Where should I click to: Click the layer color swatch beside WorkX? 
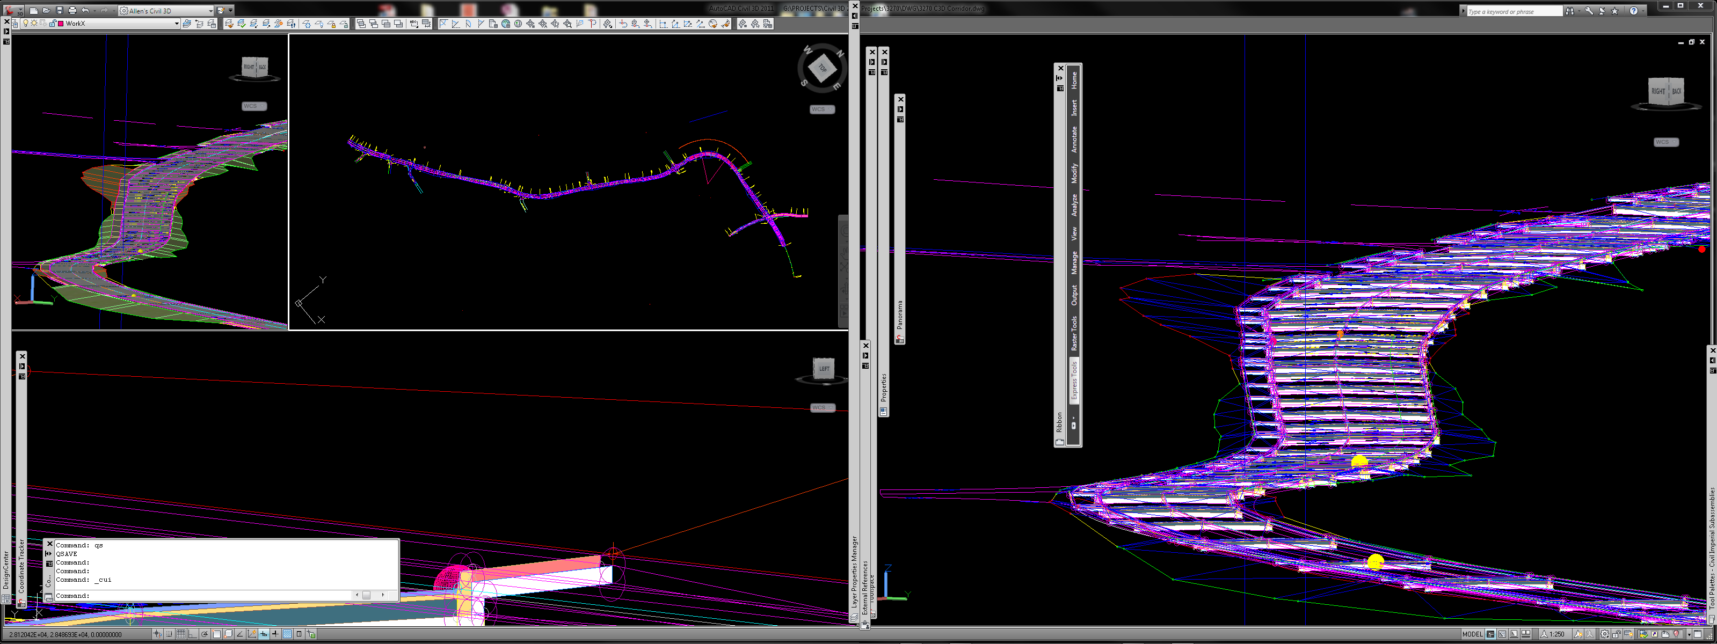pos(61,23)
